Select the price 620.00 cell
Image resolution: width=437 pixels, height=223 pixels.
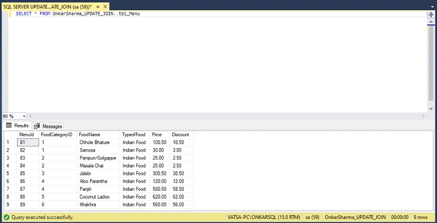[x=160, y=197]
